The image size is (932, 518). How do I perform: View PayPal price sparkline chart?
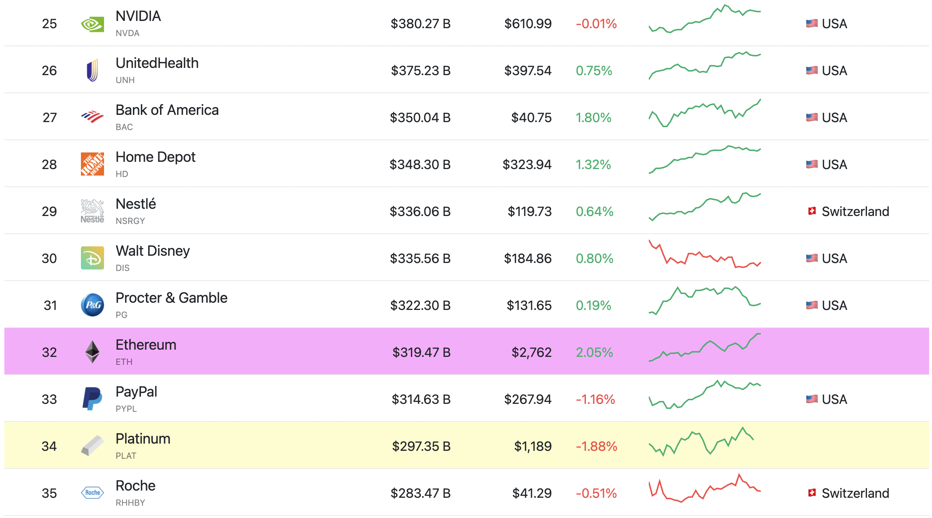705,394
